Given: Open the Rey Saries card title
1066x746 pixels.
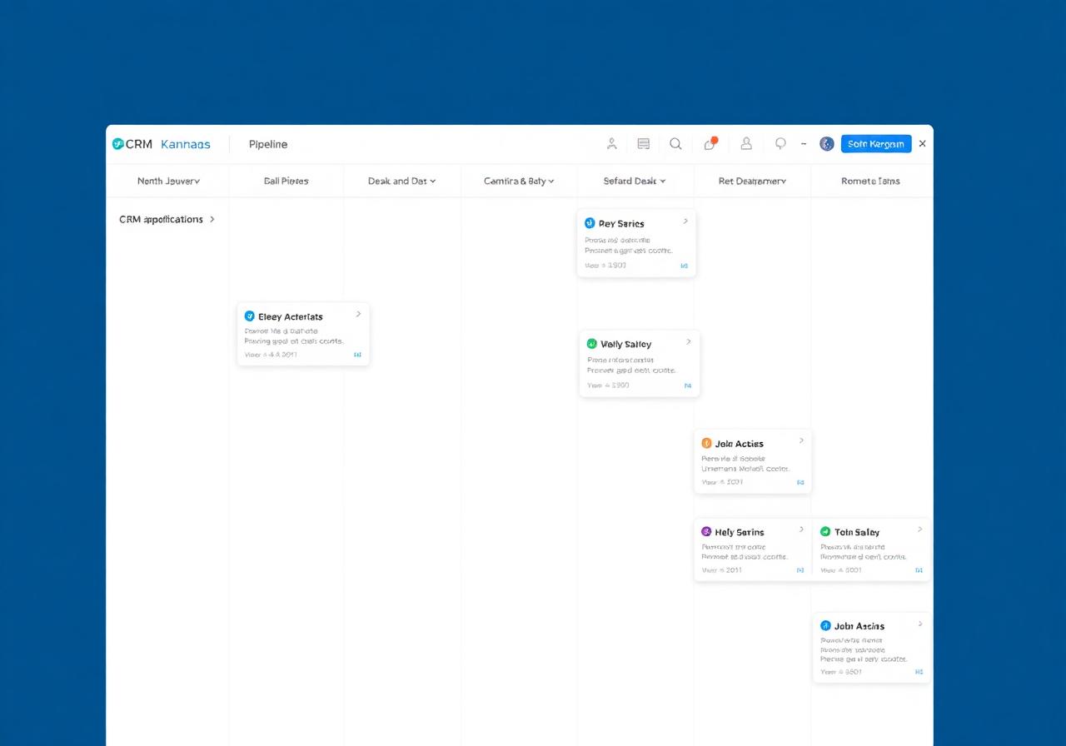Looking at the screenshot, I should tap(621, 223).
